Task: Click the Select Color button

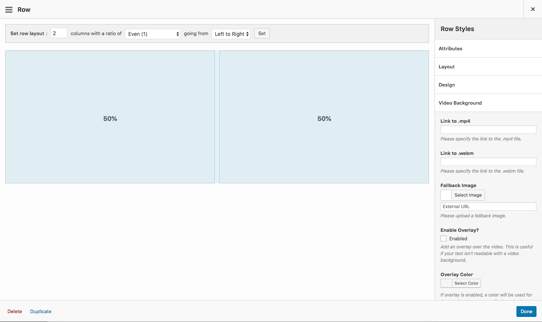Action: (466, 283)
